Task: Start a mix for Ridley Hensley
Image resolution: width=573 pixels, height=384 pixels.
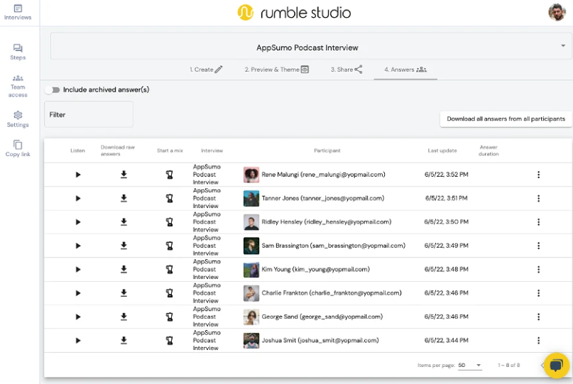Action: (169, 222)
